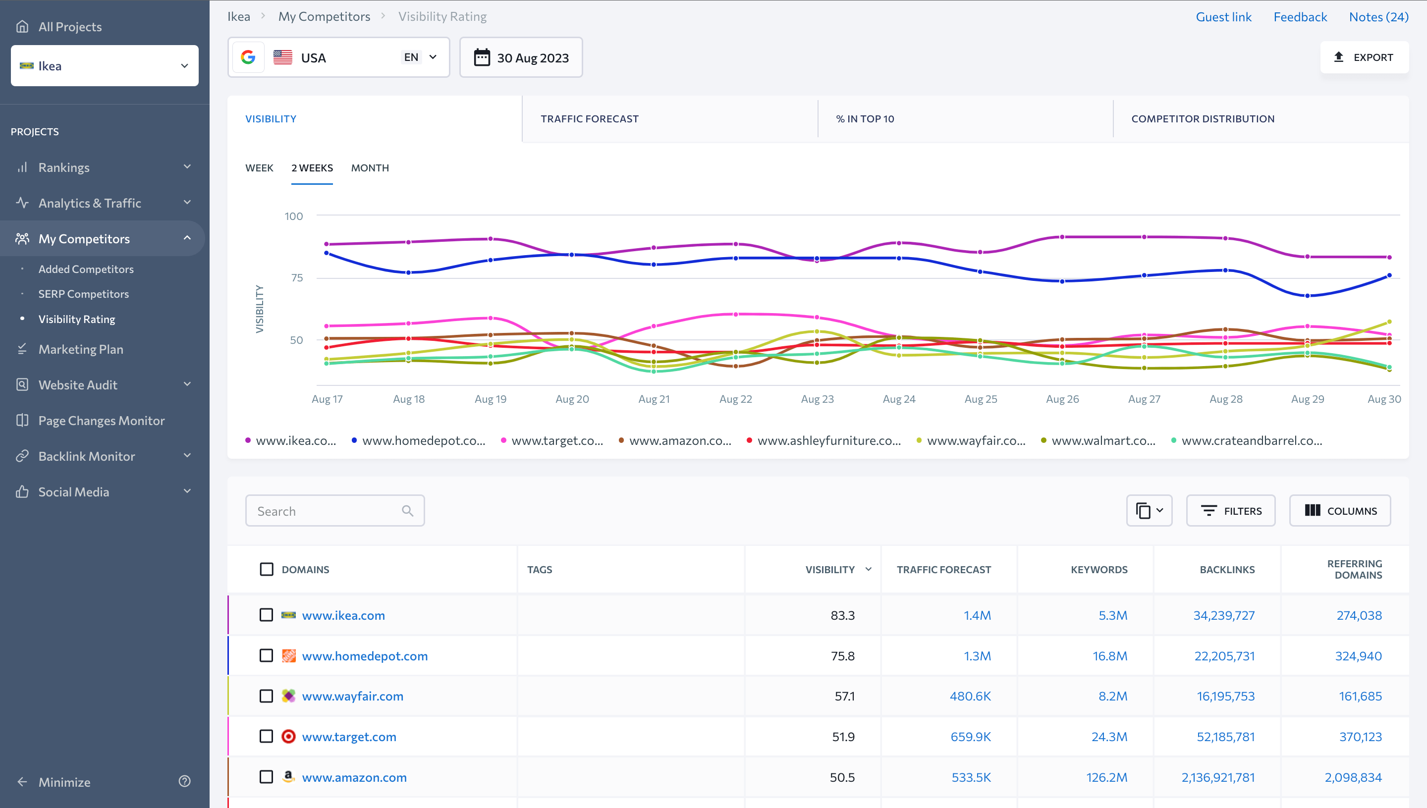Toggle www.crateandbarrel.co... legend color dot
The height and width of the screenshot is (808, 1427).
point(1173,440)
